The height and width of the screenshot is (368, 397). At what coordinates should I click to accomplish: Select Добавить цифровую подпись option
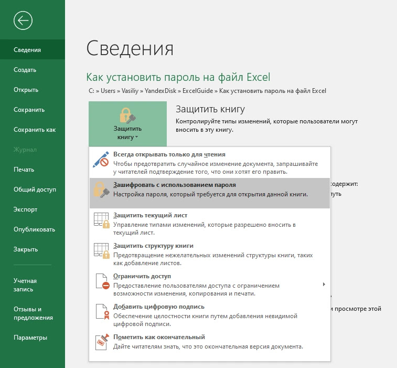tap(210, 315)
